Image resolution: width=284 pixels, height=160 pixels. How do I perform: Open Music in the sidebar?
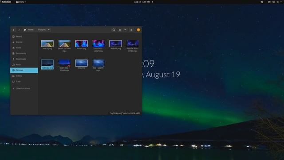pos(24,64)
